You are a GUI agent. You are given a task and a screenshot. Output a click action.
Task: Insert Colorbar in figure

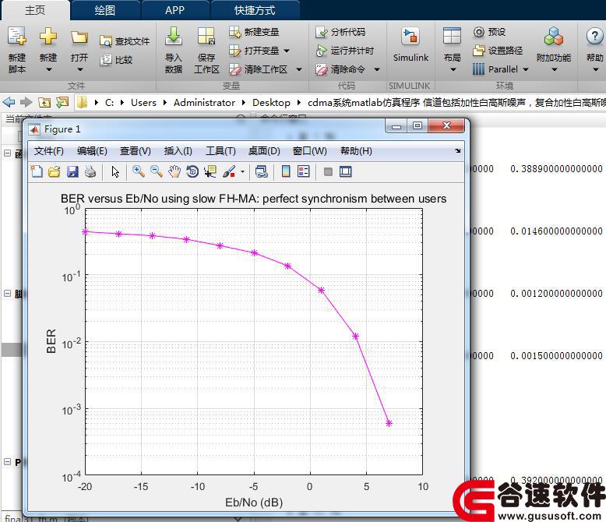pos(286,171)
